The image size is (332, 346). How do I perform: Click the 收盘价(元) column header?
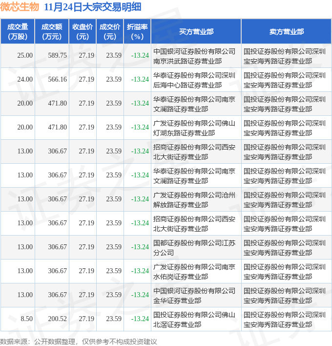[x=83, y=32]
